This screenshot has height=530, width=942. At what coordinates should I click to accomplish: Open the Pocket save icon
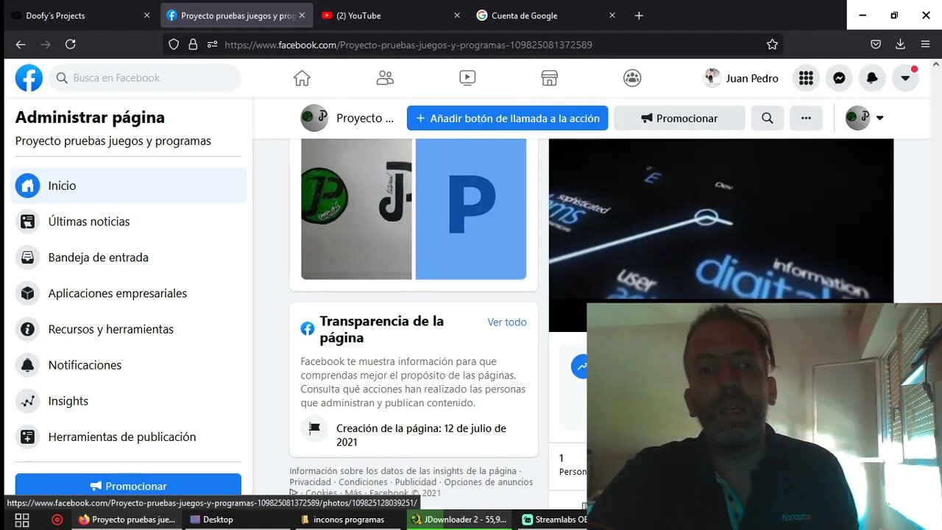[876, 45]
